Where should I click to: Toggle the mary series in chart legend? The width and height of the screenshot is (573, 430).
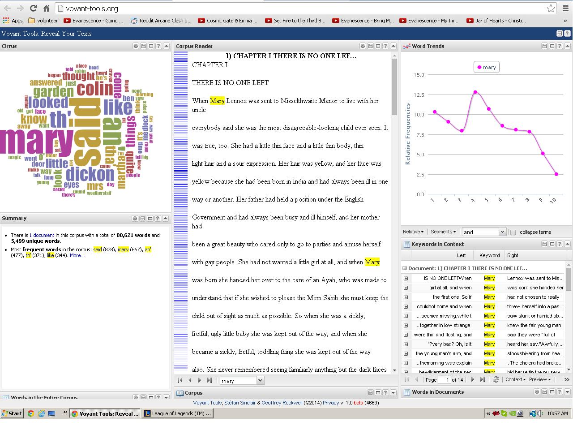click(x=487, y=67)
